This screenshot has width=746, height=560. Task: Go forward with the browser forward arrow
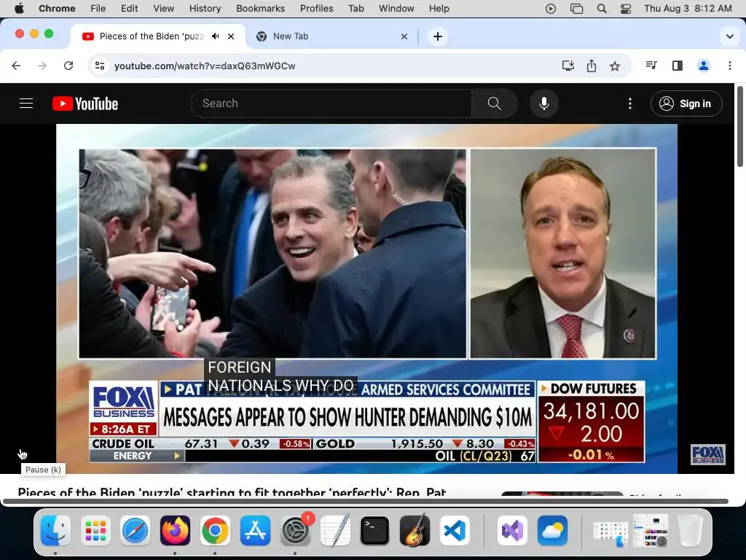pos(42,66)
